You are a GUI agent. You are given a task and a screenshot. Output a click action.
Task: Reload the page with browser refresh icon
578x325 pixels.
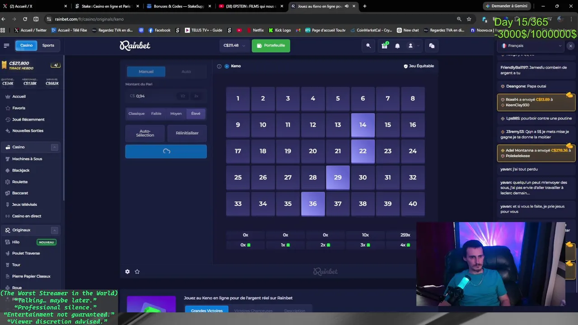pyautogui.click(x=25, y=19)
